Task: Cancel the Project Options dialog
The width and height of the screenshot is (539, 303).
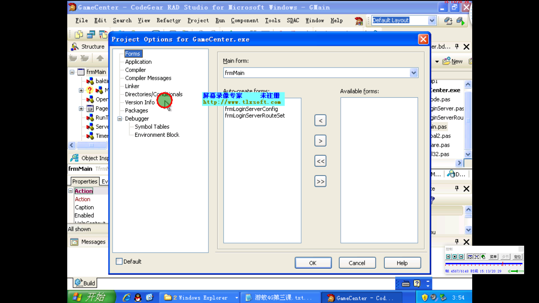Action: point(357,263)
